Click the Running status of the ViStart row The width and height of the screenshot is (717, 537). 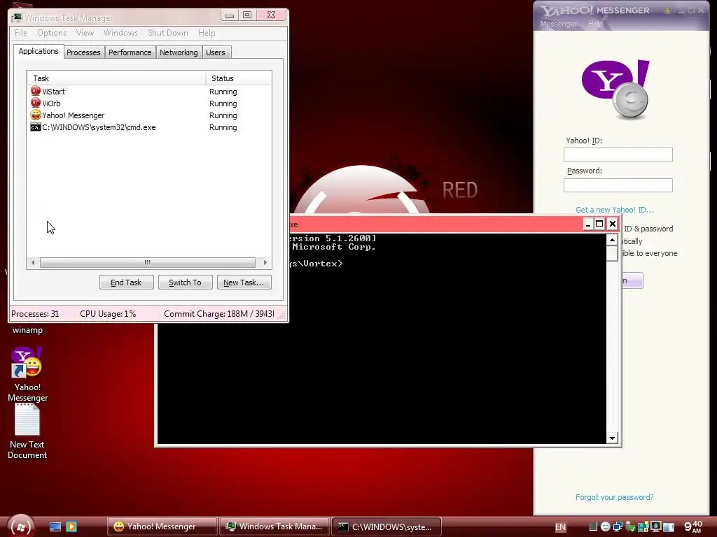point(223,92)
